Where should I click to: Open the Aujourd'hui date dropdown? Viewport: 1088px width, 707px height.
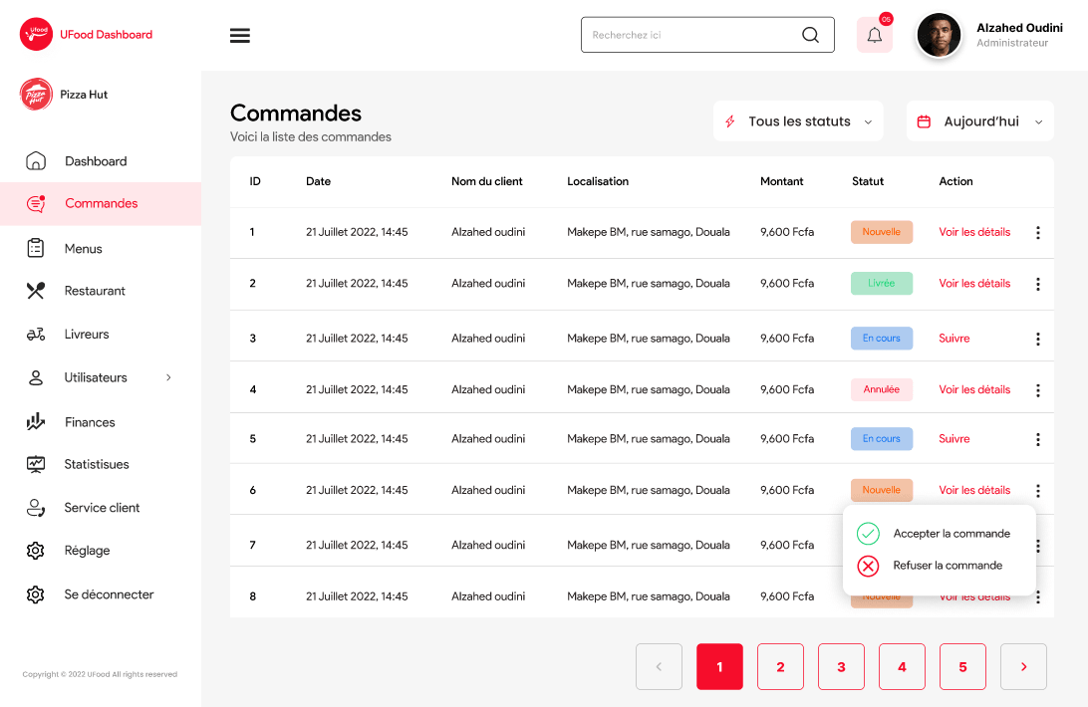click(x=979, y=121)
